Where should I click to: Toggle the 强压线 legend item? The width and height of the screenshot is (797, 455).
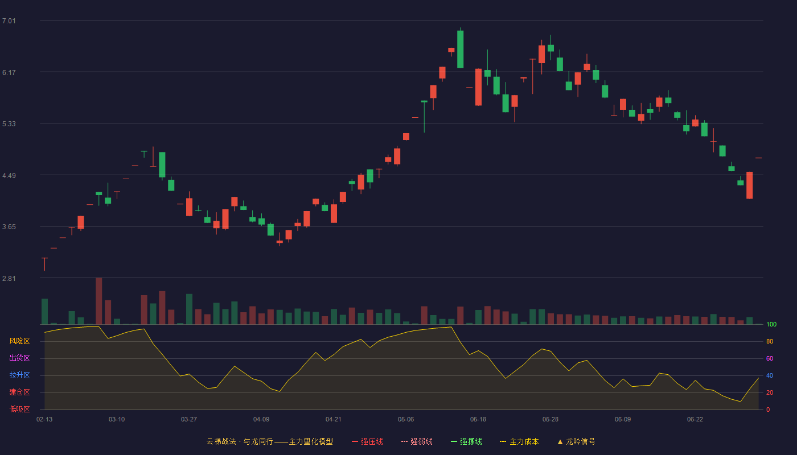point(367,441)
